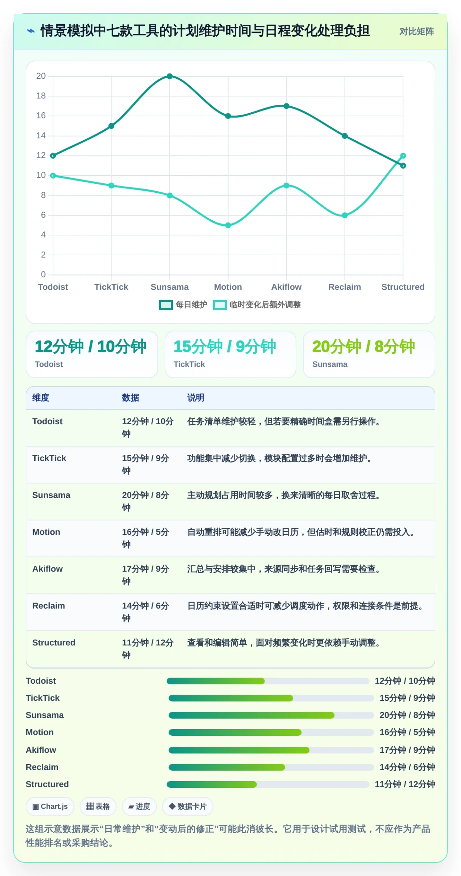Viewport: 461px width, 876px height.
Task: Click the Motion progress bar
Action: pos(271,732)
